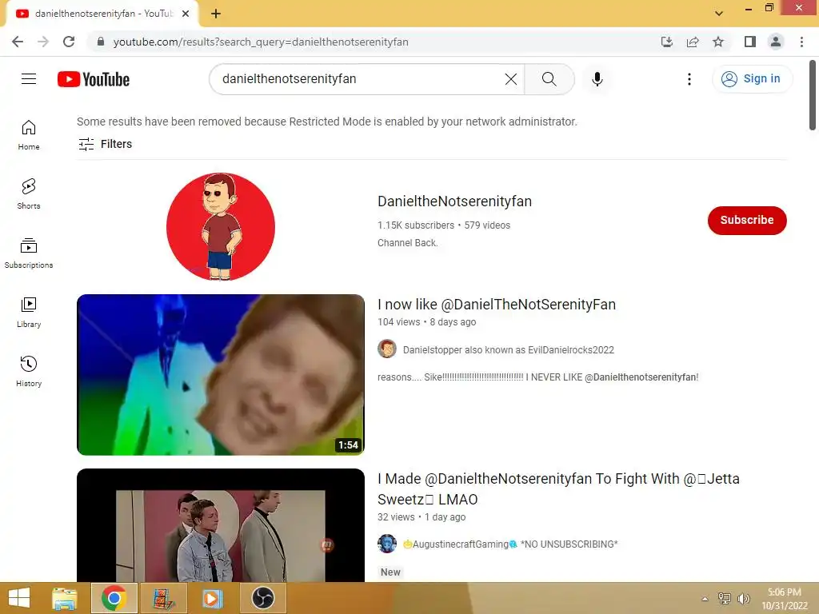The height and width of the screenshot is (614, 819).
Task: Click the volume speaker tray icon
Action: pos(743,599)
